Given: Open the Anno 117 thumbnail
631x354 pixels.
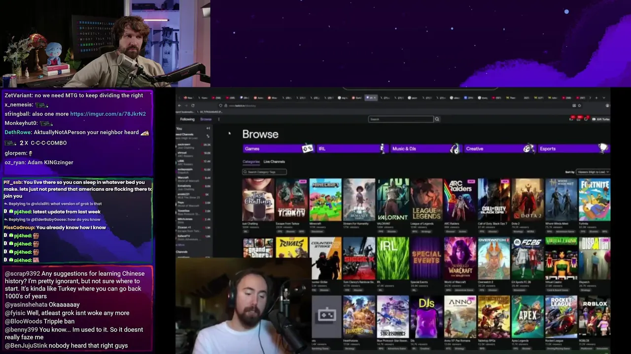Looking at the screenshot, I should click(459, 317).
